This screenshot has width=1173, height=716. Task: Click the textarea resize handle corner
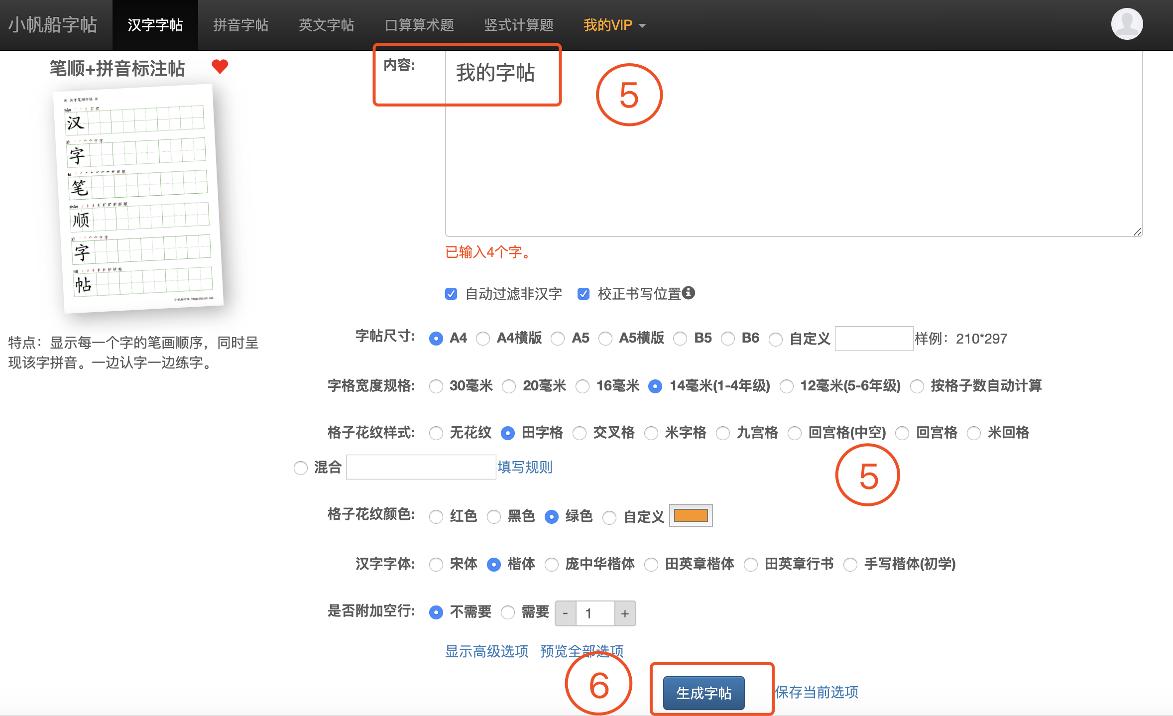[1137, 232]
